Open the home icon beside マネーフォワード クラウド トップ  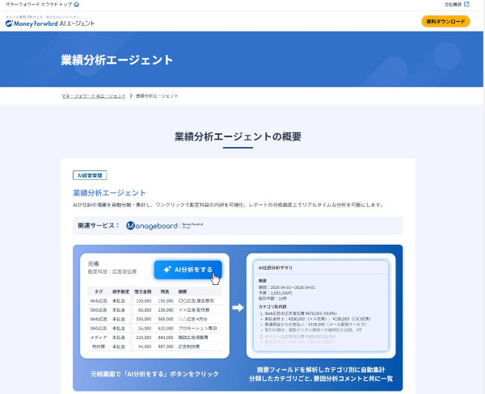pyautogui.click(x=77, y=4)
